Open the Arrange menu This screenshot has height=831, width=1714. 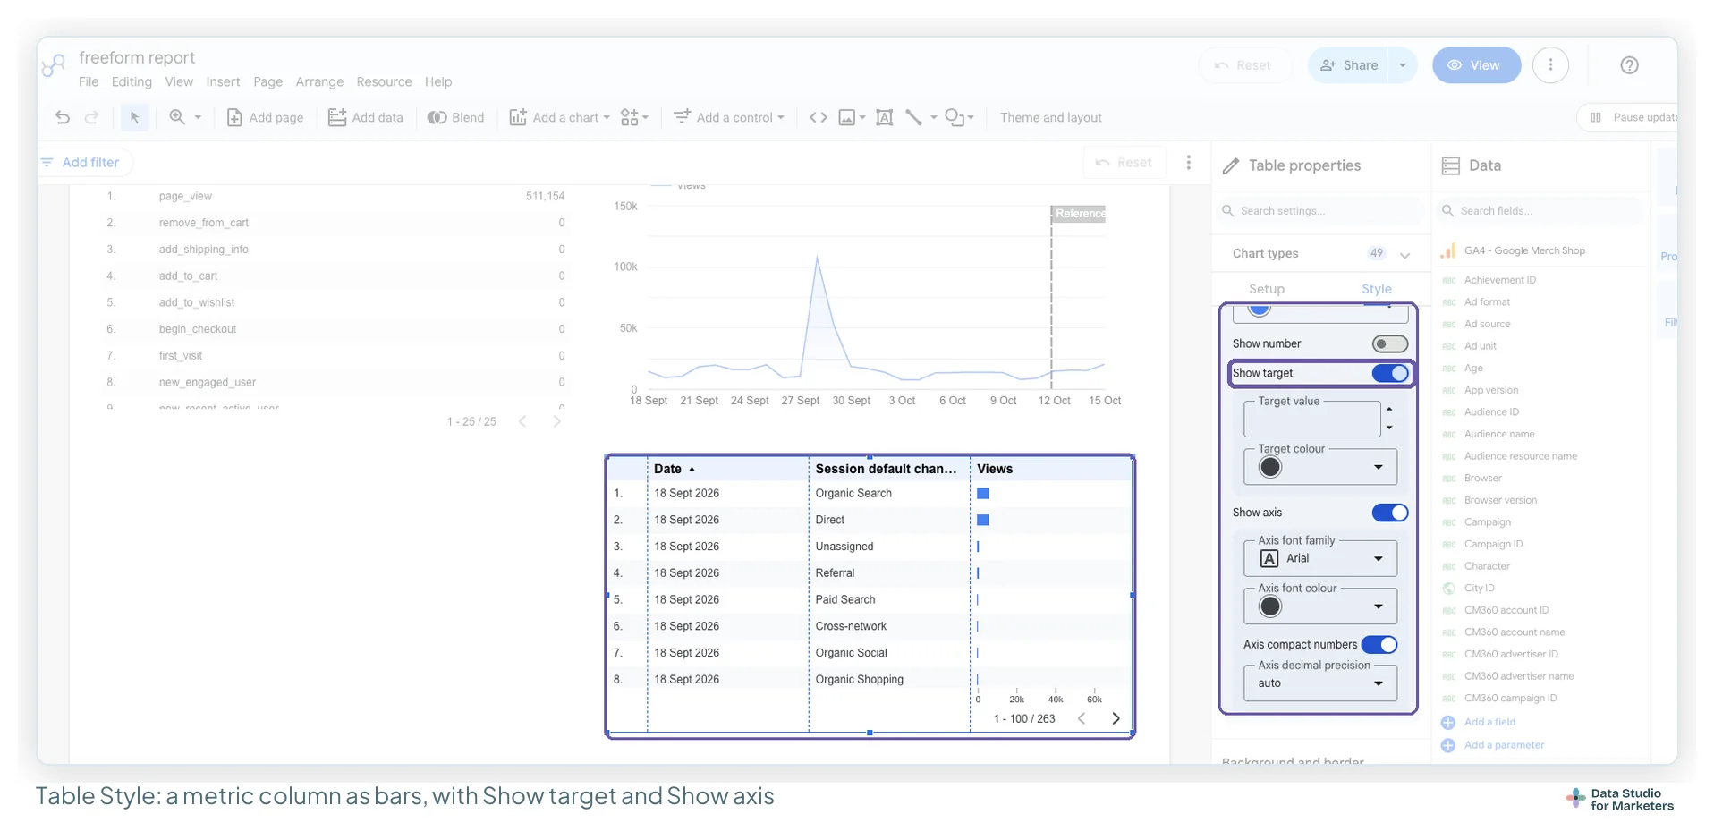[x=319, y=81]
